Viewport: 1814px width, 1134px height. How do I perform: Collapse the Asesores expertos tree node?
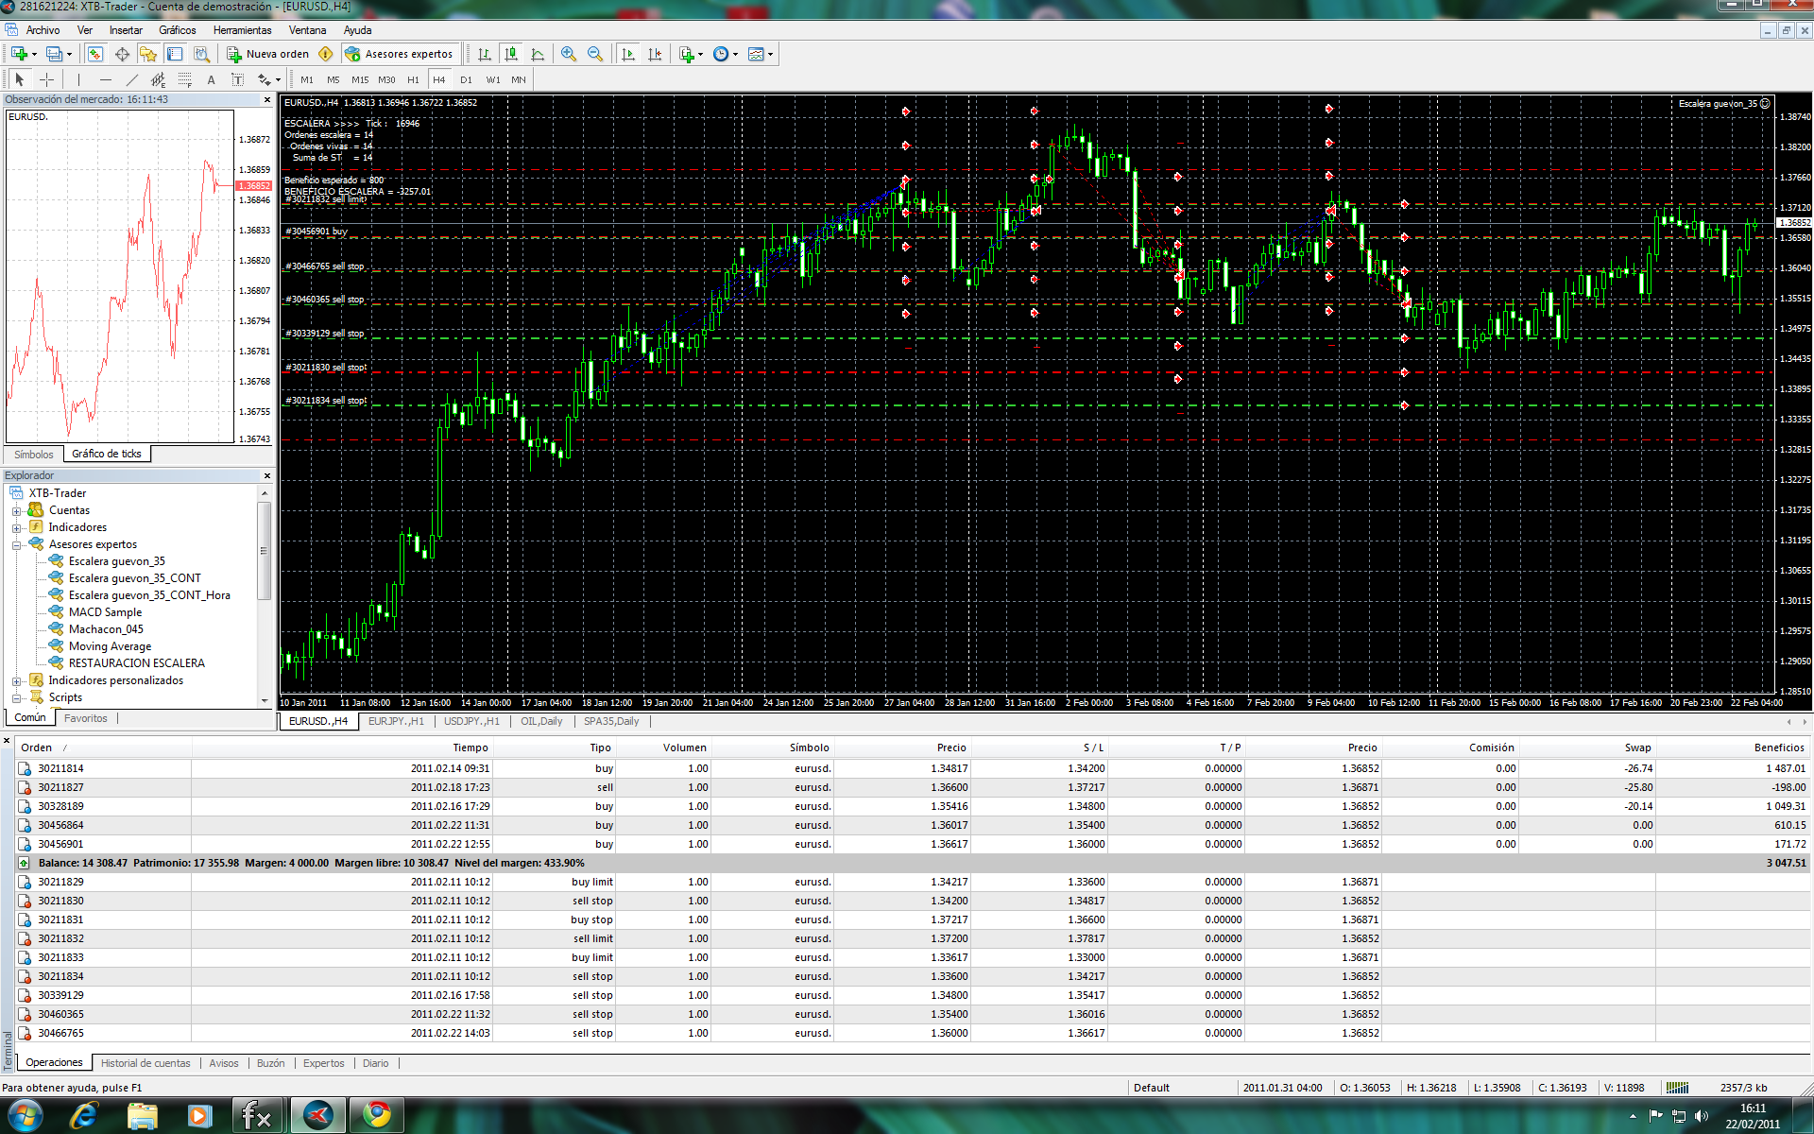[16, 545]
